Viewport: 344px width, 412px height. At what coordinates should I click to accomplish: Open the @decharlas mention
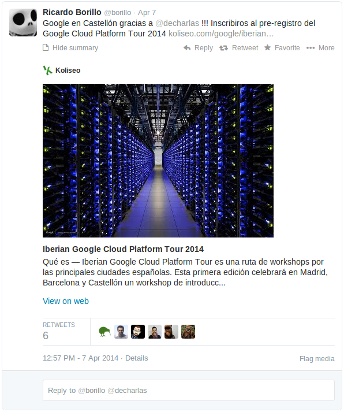tap(177, 23)
